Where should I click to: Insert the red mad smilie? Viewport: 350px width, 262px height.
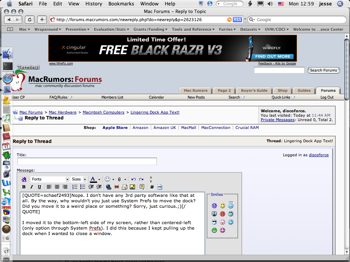click(223, 214)
